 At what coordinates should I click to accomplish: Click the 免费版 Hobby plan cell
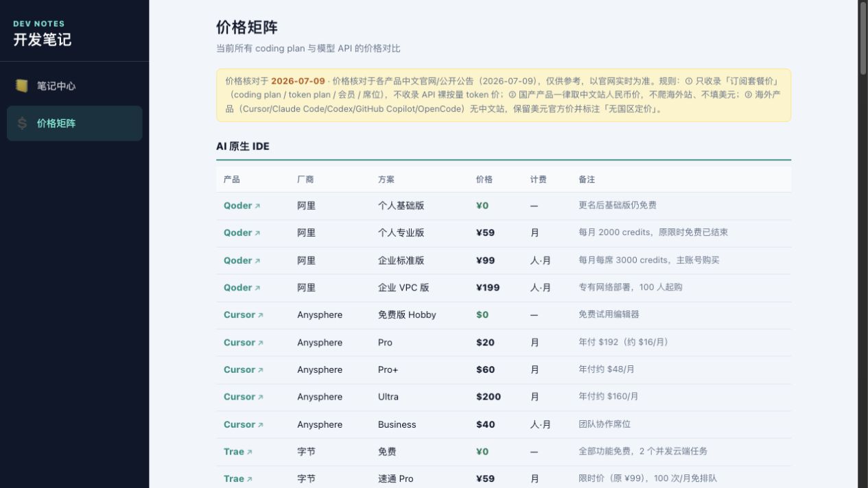[407, 315]
